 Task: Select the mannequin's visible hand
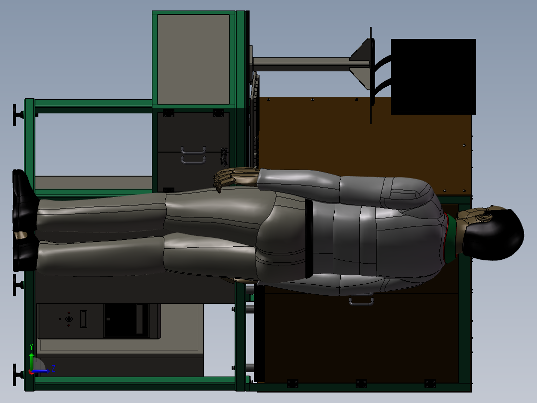coord(235,179)
